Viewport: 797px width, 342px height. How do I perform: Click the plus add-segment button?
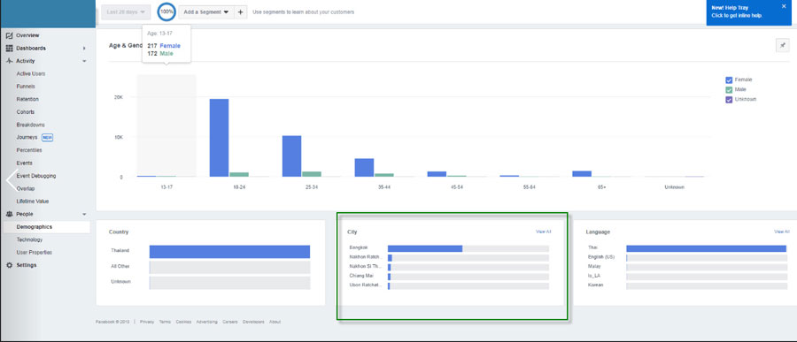(x=240, y=11)
